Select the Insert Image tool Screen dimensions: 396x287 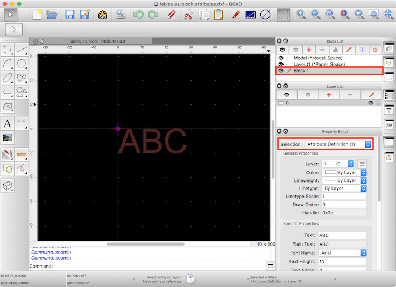8,138
